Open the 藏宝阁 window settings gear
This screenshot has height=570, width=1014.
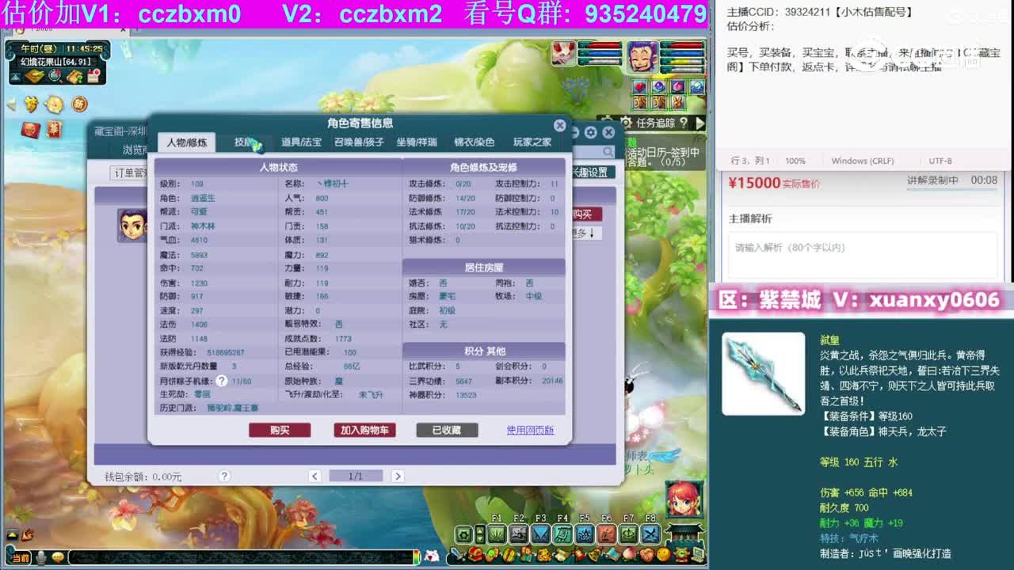point(590,132)
